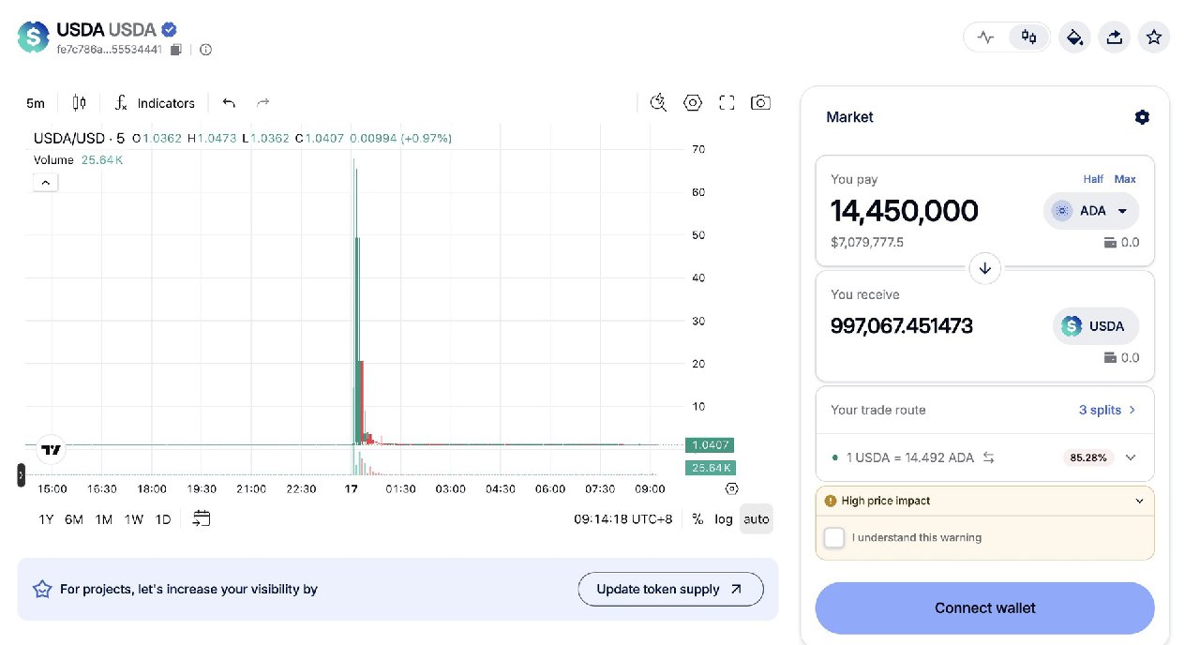The width and height of the screenshot is (1200, 645).
Task: Select the 1D timeframe
Action: [162, 518]
